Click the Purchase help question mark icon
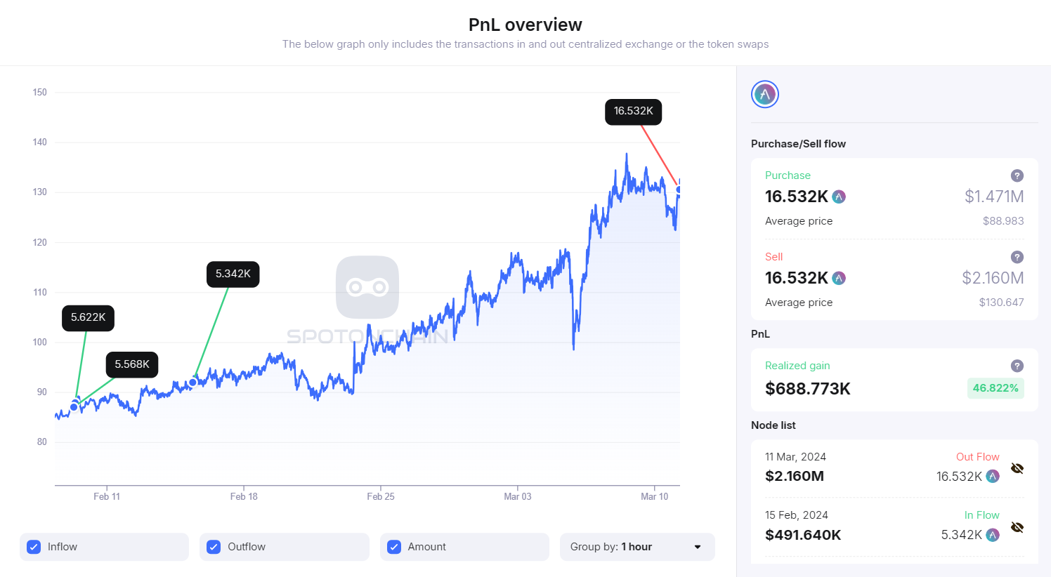 pyautogui.click(x=1017, y=175)
